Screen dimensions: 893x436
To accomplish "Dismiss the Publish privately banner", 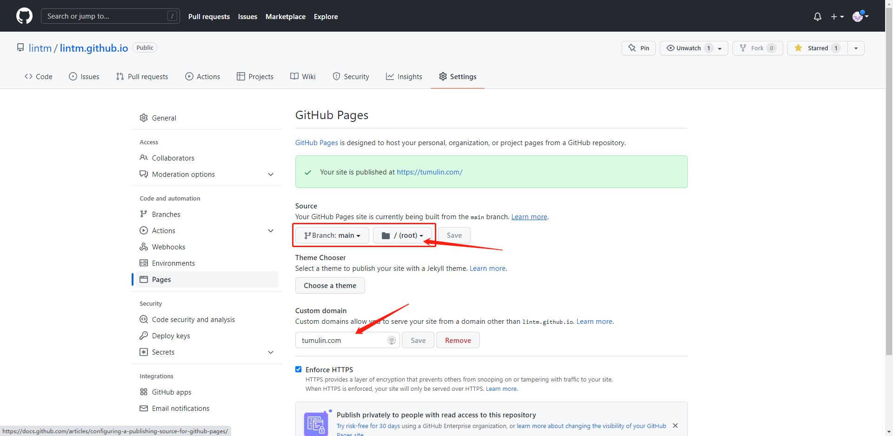I will 675,426.
